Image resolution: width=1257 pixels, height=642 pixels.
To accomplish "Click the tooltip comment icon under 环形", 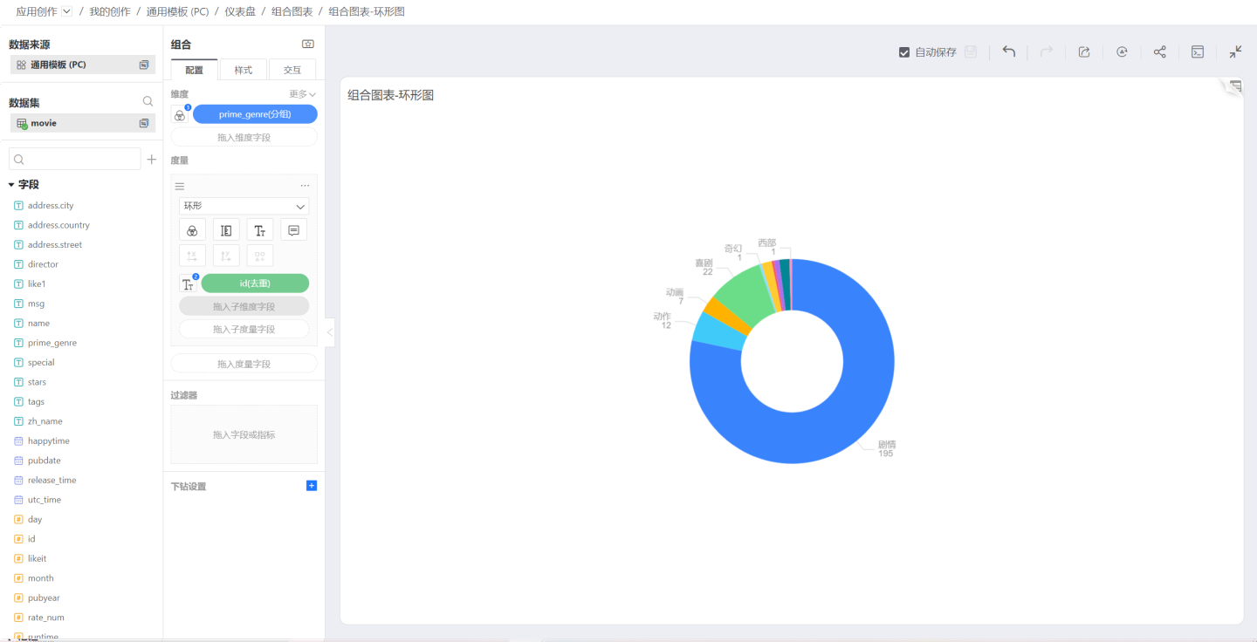I will tap(293, 230).
